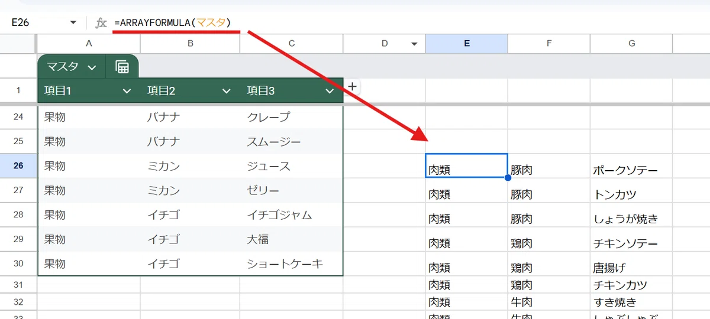Select row 27 header
Image resolution: width=710 pixels, height=319 pixels.
18,190
